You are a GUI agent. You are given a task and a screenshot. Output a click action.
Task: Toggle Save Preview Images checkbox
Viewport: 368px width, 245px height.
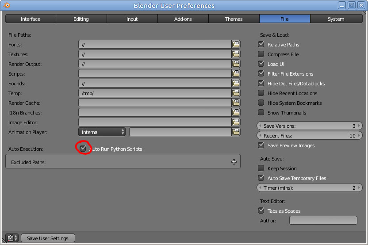pos(261,145)
